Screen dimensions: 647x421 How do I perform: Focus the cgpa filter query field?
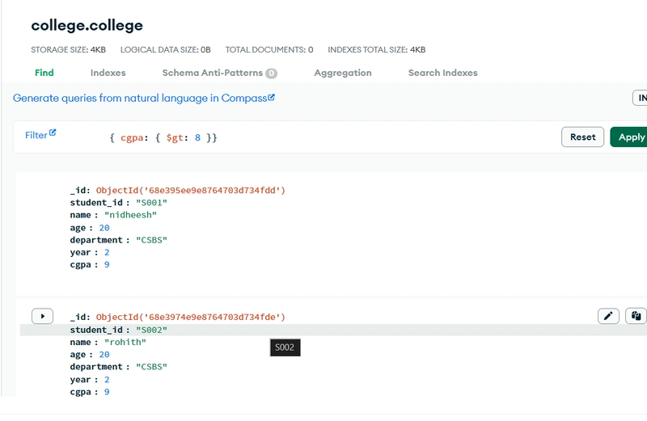(323, 138)
